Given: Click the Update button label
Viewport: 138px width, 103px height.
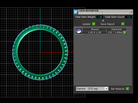Looking at the screenshot, I should coord(87,24).
